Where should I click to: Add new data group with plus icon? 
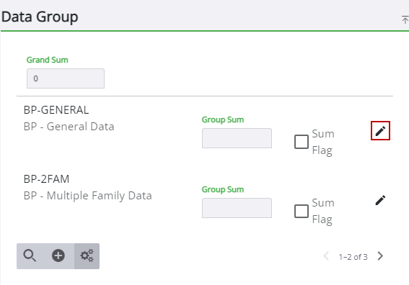click(58, 255)
